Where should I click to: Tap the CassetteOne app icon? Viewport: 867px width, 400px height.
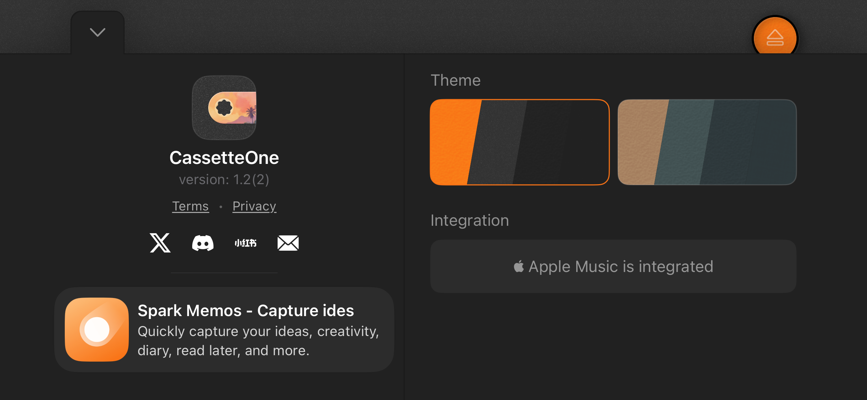point(224,107)
